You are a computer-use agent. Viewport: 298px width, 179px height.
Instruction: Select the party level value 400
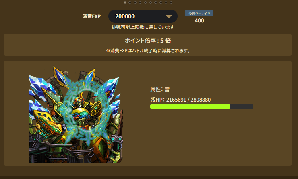pyautogui.click(x=199, y=20)
